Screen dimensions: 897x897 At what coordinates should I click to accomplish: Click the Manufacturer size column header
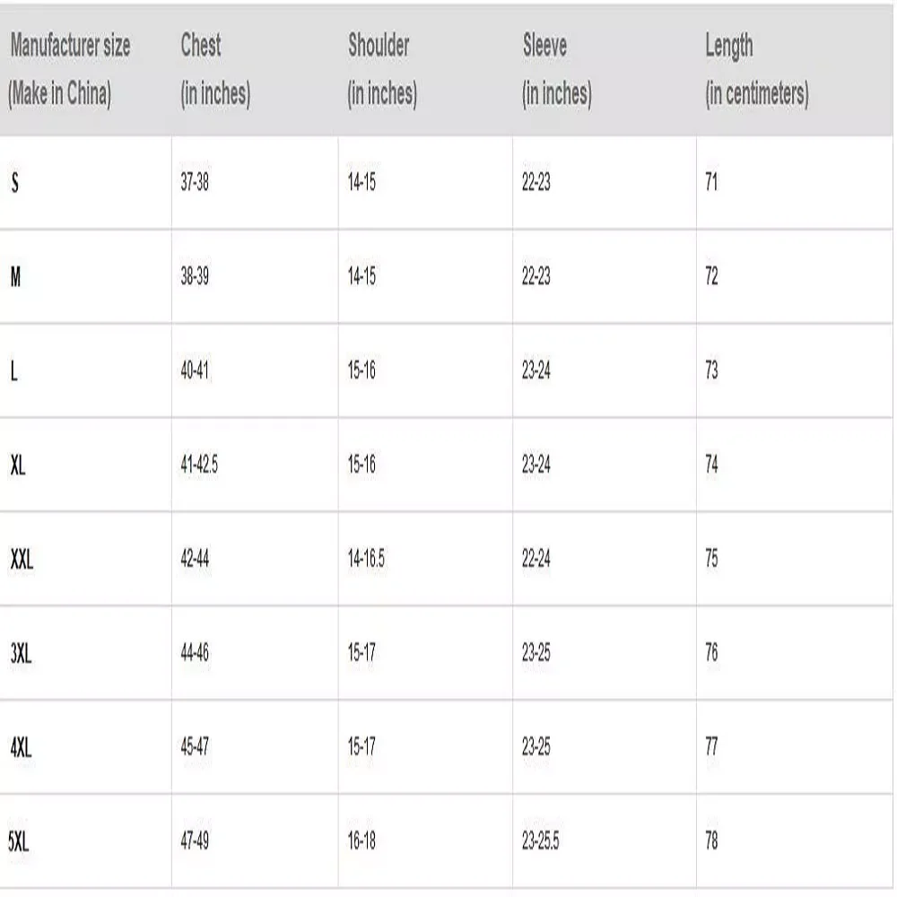tap(69, 69)
